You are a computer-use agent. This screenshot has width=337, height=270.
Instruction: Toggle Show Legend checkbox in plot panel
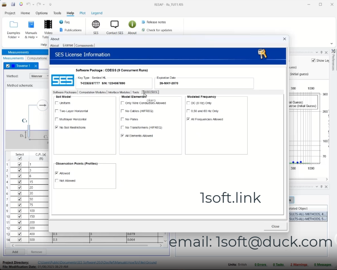313,61
